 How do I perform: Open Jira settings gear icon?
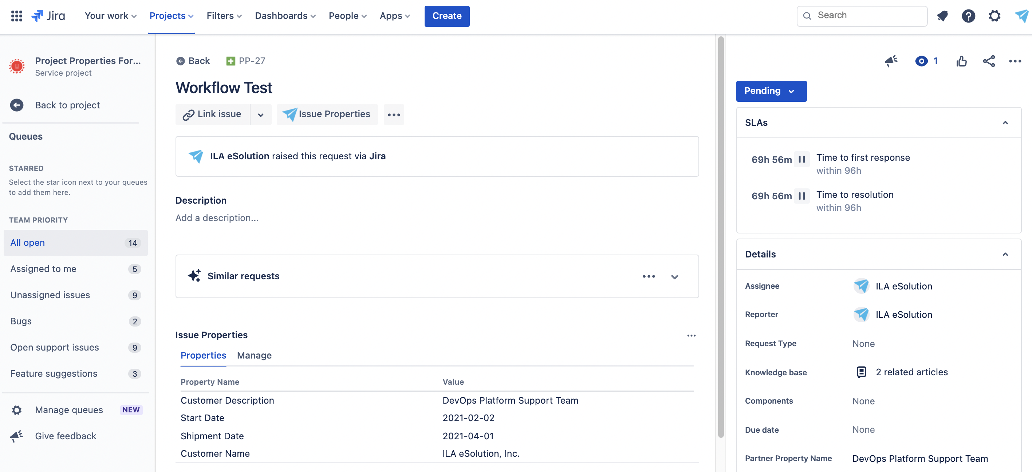[x=995, y=16]
